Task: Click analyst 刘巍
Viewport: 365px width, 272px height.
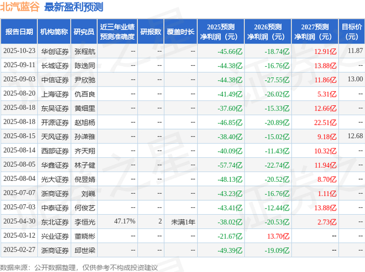Action: click(88, 194)
